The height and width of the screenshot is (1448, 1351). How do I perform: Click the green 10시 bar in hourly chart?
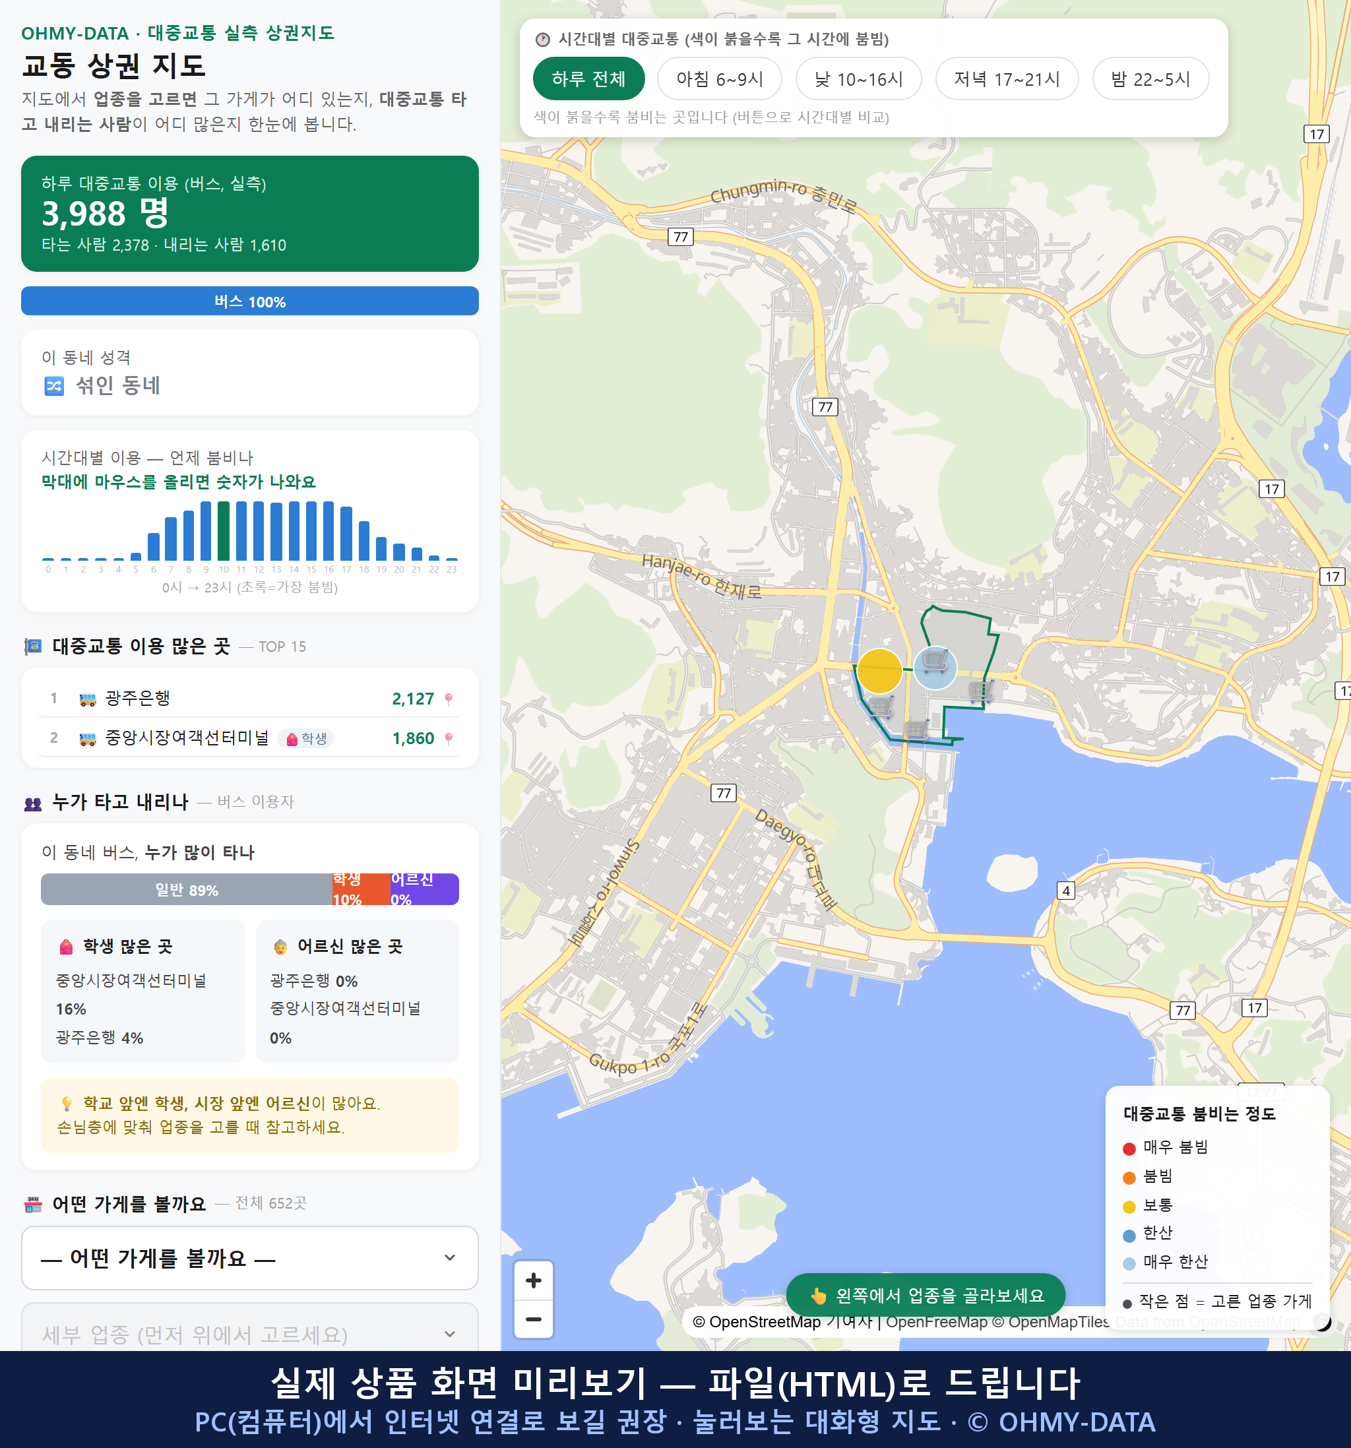(x=224, y=530)
